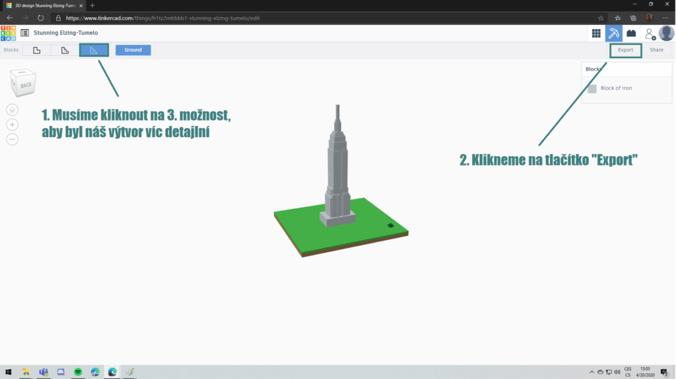The image size is (676, 379).
Task: Zoom in with the plus icon
Action: (x=13, y=125)
